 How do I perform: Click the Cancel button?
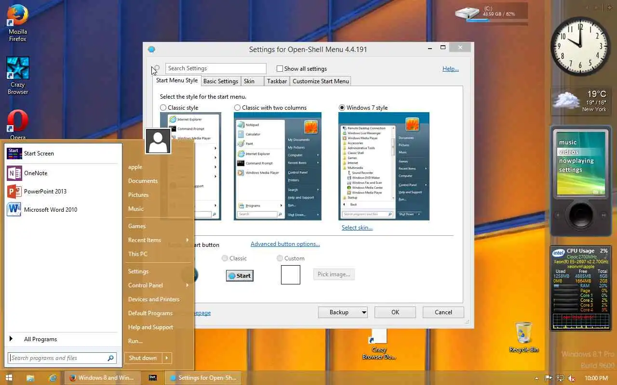click(x=443, y=312)
